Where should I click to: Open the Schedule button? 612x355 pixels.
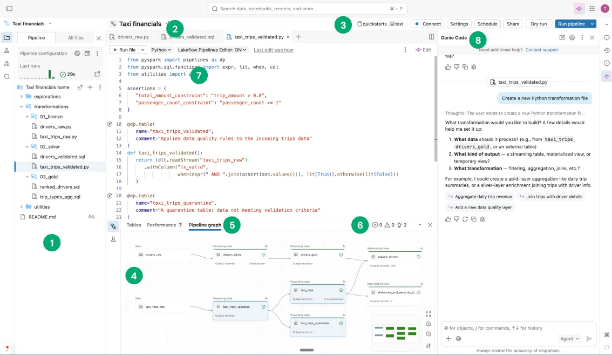(487, 24)
